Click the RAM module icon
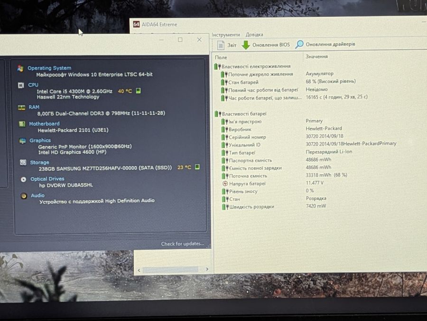 21,108
